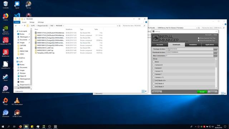Open the Affichage ribbon tab
The height and width of the screenshot is (129, 229).
pos(40,22)
